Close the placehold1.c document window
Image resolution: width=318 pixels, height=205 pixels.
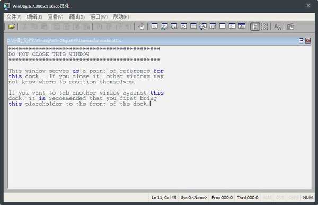click(308, 41)
